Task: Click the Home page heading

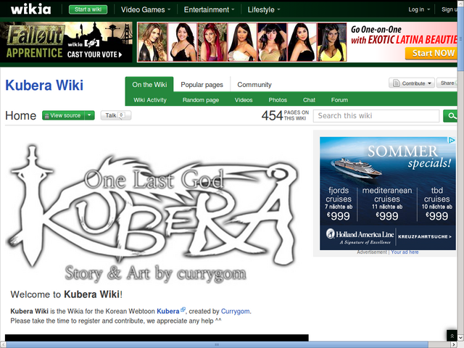Action: tap(21, 116)
